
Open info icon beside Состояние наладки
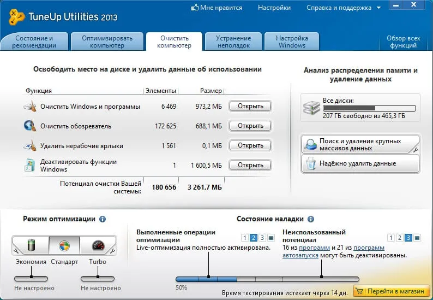(x=311, y=219)
